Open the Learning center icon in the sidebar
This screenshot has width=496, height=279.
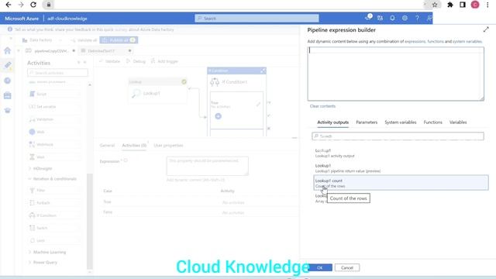click(8, 110)
